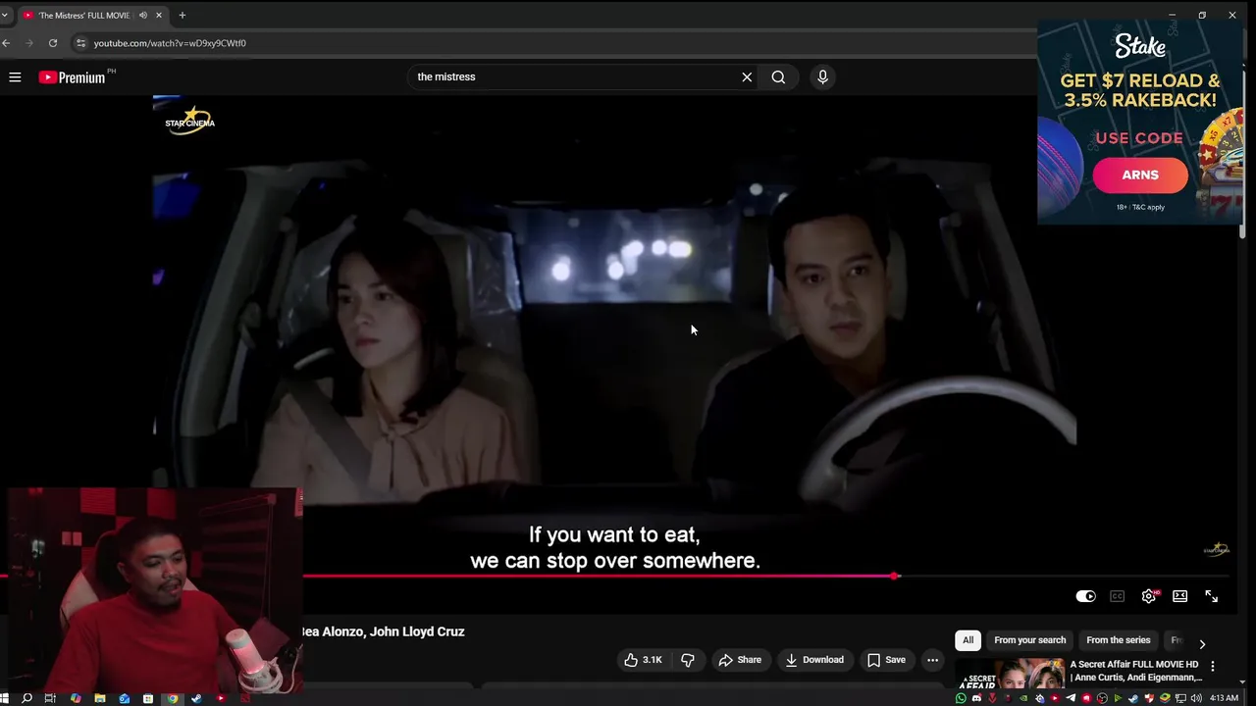1256x706 pixels.
Task: Open Steam from taskbar
Action: pyautogui.click(x=196, y=698)
